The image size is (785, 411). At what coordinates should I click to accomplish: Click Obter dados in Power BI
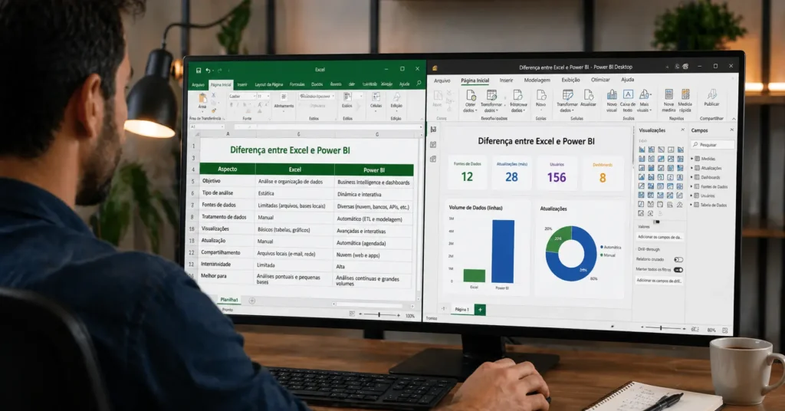click(470, 102)
